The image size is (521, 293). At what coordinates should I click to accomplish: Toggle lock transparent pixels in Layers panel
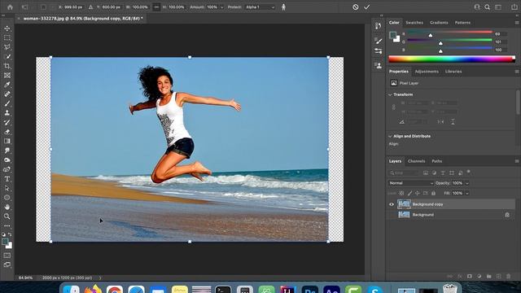[x=401, y=193]
